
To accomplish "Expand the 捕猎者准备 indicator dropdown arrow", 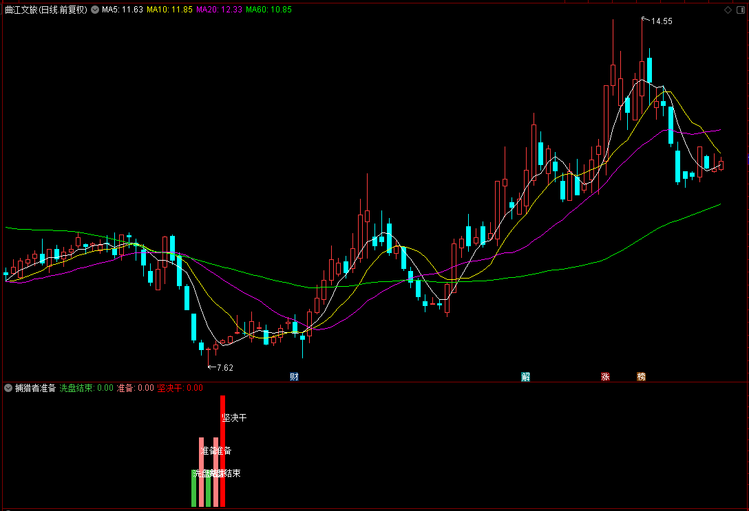I will [x=8, y=388].
